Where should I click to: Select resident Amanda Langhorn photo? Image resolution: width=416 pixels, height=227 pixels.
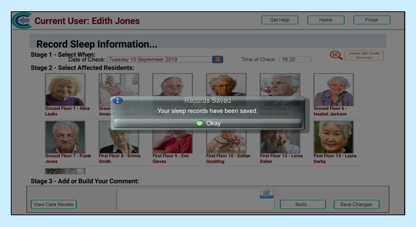click(x=119, y=89)
